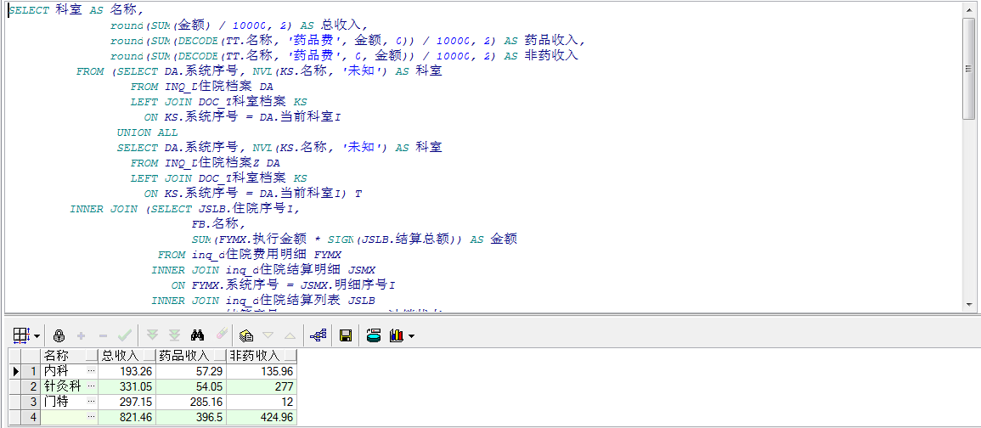Click the fetch next page icon
This screenshot has width=981, height=428.
coord(153,335)
